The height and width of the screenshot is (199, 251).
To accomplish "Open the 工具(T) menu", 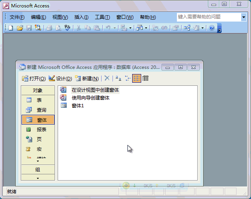I will pos(102,17).
